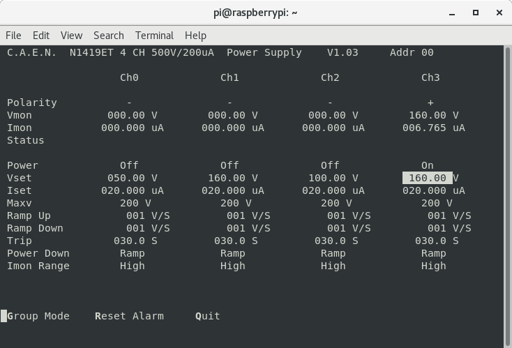Open the View menu

(71, 36)
